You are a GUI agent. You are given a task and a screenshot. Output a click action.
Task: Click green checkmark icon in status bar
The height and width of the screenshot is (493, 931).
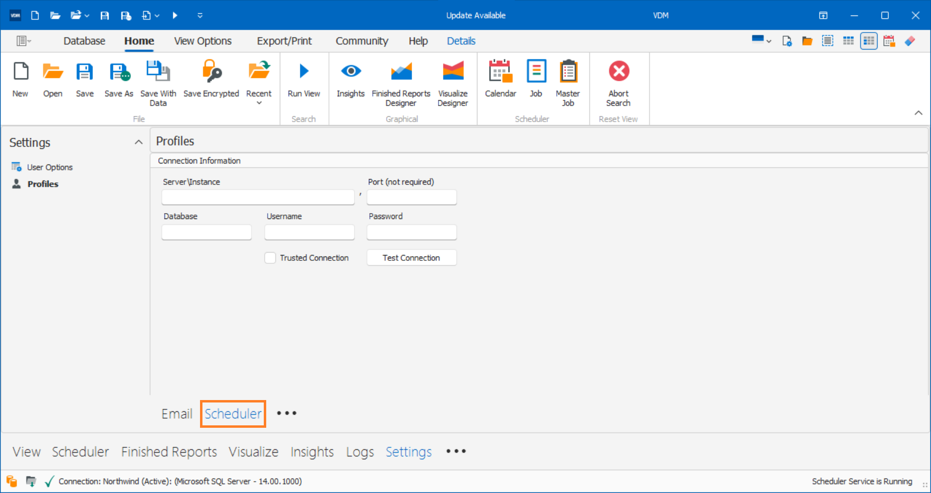pyautogui.click(x=49, y=481)
